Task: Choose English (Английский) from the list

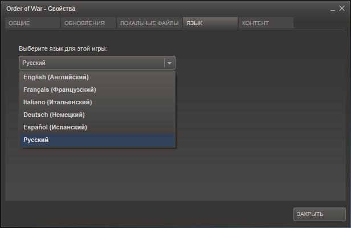Action: tap(97, 77)
